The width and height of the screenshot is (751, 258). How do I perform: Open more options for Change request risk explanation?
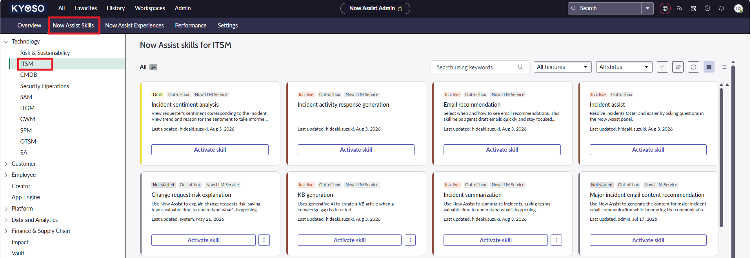click(264, 240)
